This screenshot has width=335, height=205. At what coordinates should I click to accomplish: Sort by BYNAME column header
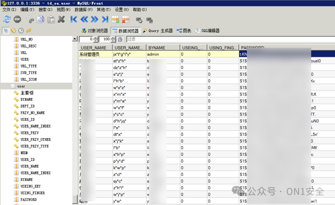pyautogui.click(x=163, y=48)
